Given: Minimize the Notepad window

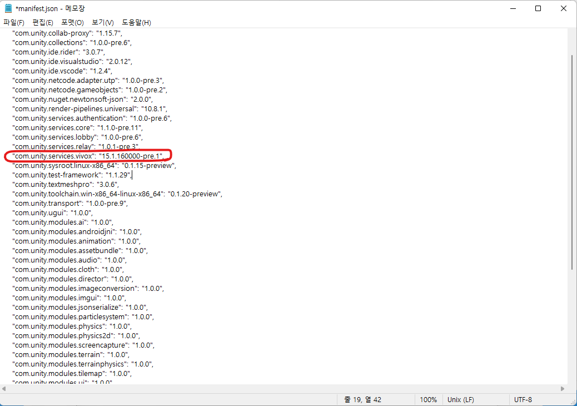Looking at the screenshot, I should pyautogui.click(x=513, y=8).
